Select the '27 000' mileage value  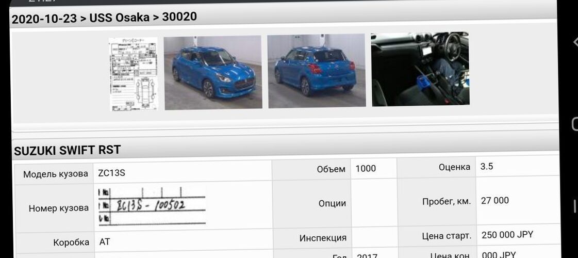(494, 200)
